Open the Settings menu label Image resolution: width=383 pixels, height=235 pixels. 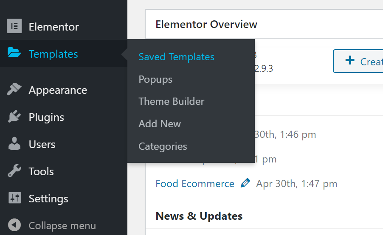click(x=48, y=199)
